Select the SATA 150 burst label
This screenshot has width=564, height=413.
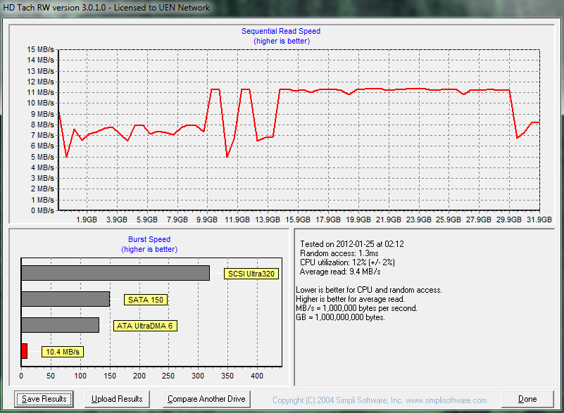[146, 300]
